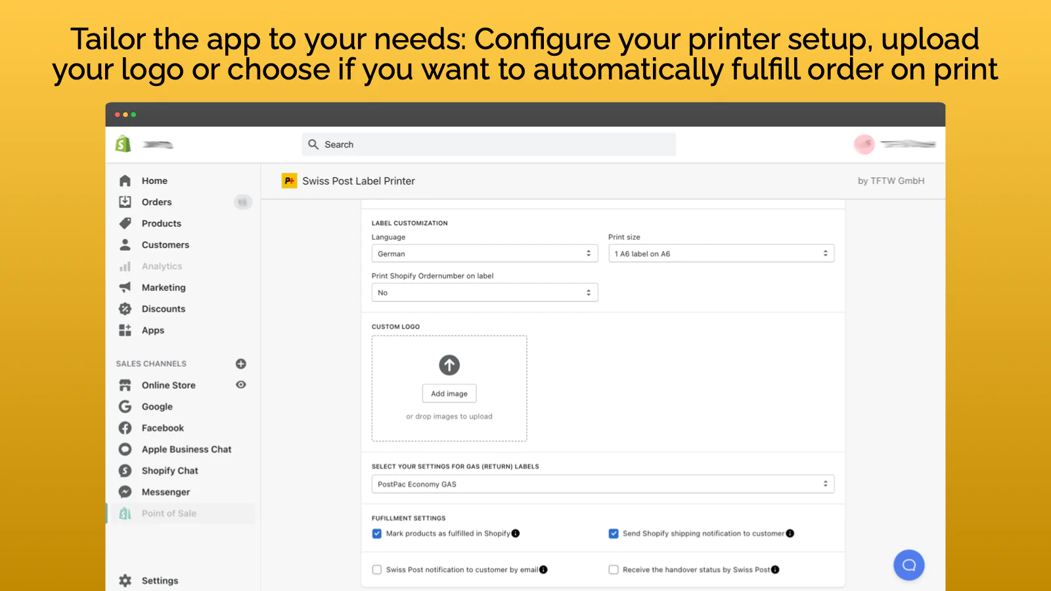Open Settings at the bottom of sidebar
This screenshot has height=591, width=1051.
tap(159, 580)
